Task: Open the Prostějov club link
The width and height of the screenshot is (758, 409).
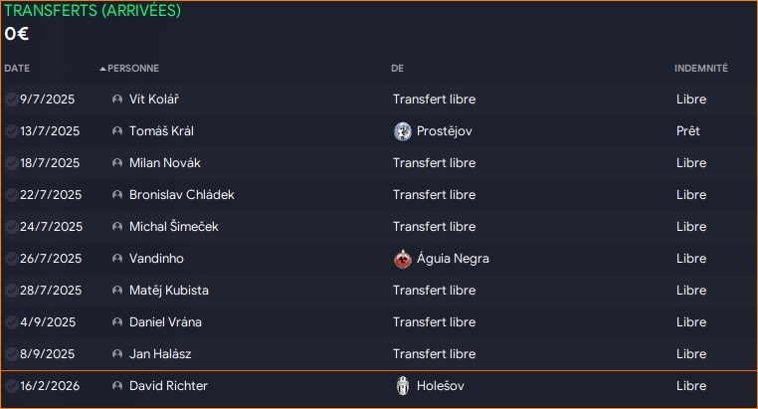Action: pos(444,131)
